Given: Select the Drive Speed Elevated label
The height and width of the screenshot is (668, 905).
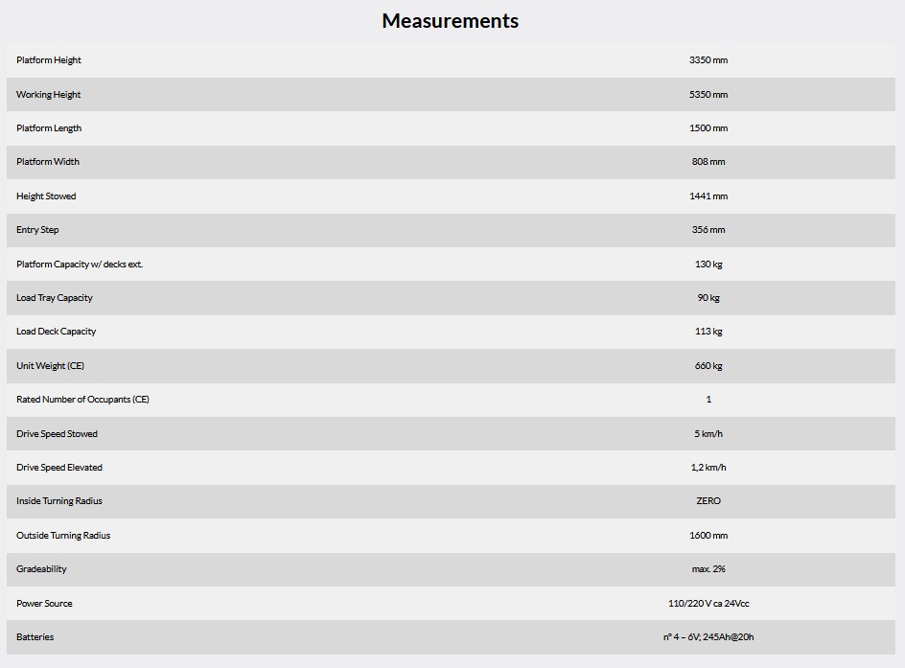Looking at the screenshot, I should [x=59, y=468].
